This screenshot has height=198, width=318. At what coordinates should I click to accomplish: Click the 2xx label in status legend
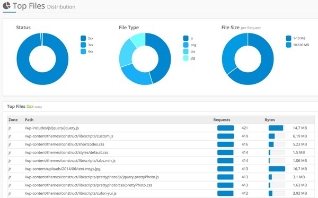(91, 38)
